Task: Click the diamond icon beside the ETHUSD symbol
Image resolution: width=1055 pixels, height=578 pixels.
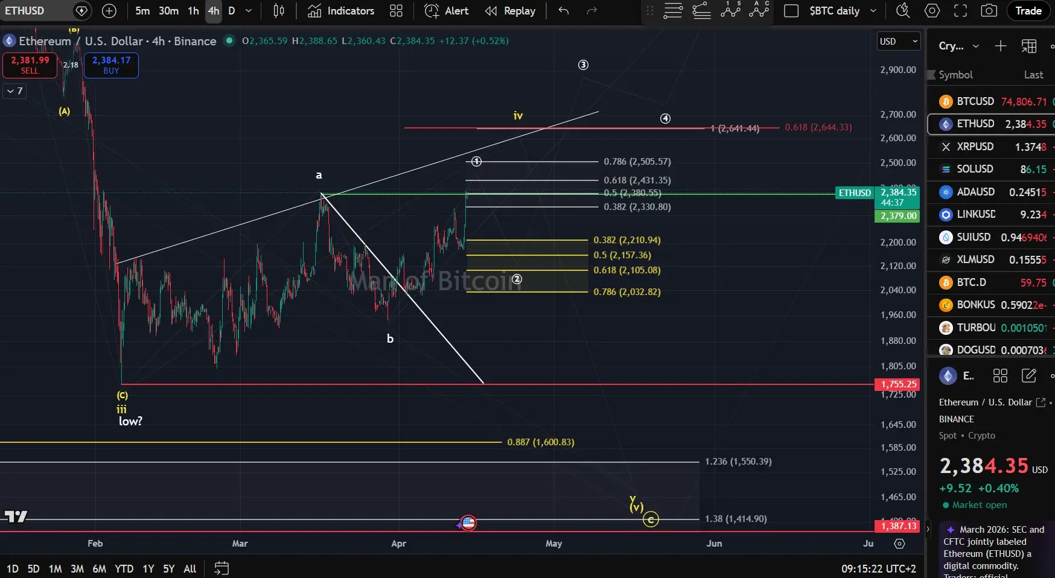Action: pyautogui.click(x=81, y=11)
